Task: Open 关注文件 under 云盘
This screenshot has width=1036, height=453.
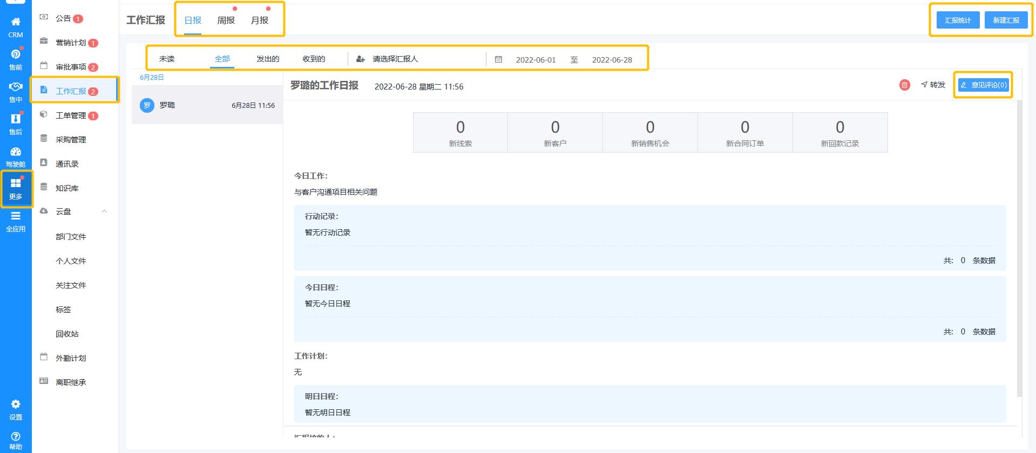Action: click(x=71, y=285)
